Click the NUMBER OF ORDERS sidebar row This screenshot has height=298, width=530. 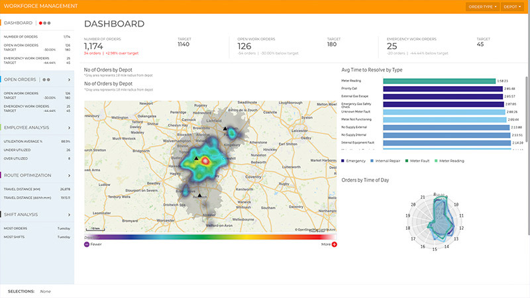pos(37,37)
